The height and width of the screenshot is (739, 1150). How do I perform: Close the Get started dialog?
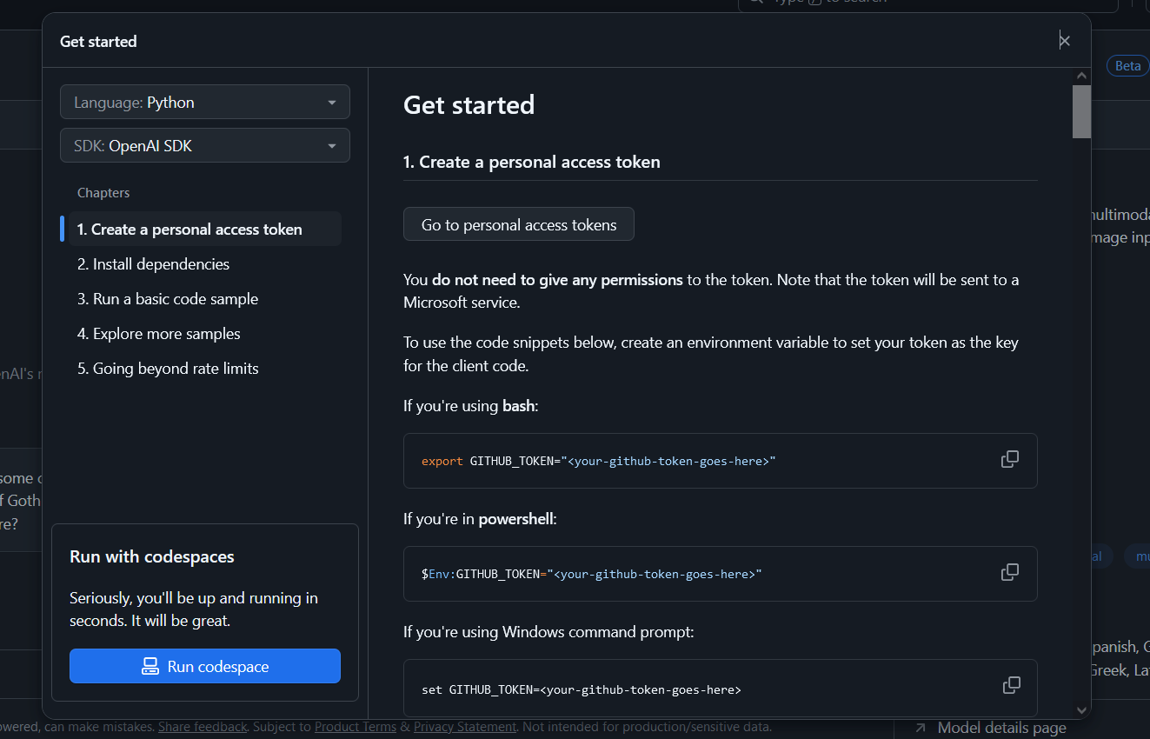pyautogui.click(x=1064, y=41)
